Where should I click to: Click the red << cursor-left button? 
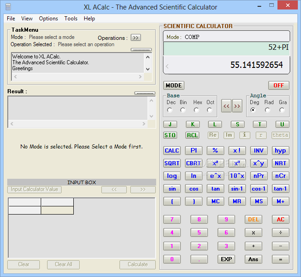226,106
